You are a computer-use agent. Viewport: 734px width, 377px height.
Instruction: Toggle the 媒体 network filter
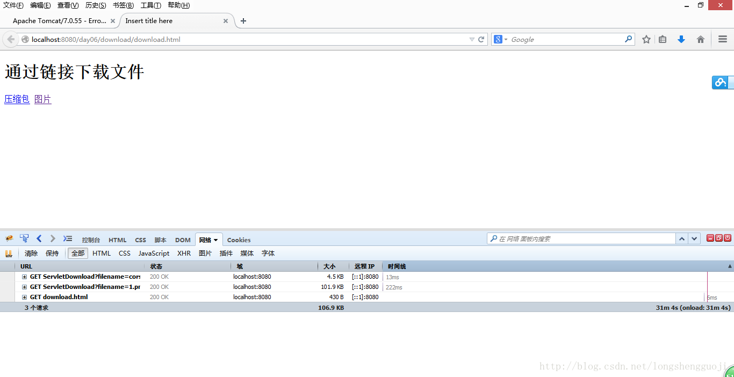click(x=247, y=253)
